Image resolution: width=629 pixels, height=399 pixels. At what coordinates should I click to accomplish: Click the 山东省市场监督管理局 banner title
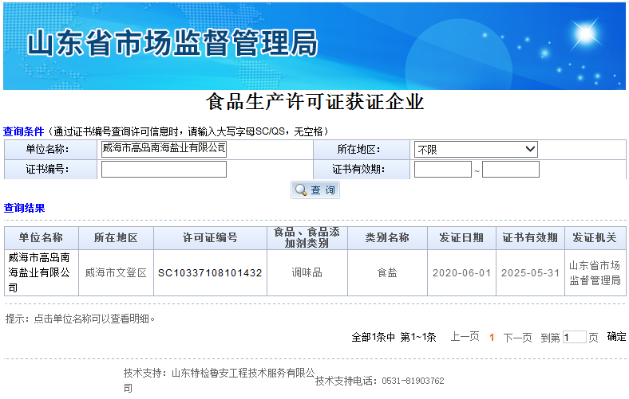tap(172, 42)
